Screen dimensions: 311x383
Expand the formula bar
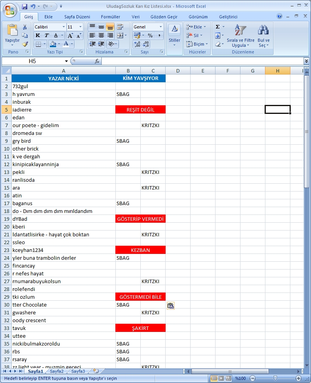click(x=307, y=61)
